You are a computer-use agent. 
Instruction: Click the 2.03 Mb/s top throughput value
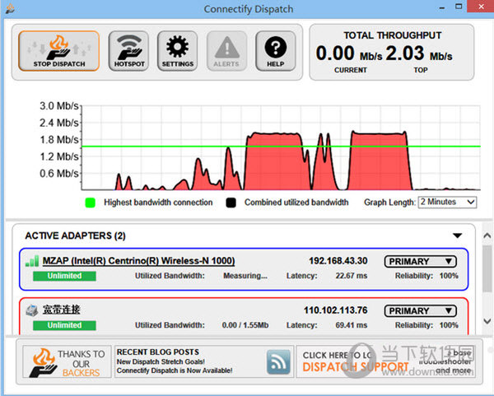[419, 54]
